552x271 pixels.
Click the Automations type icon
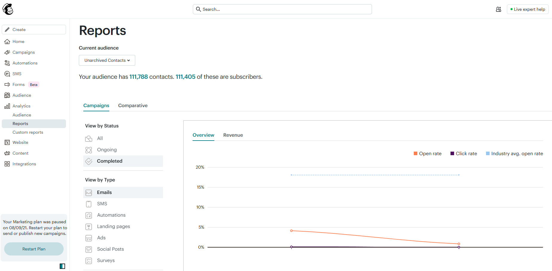pyautogui.click(x=89, y=215)
